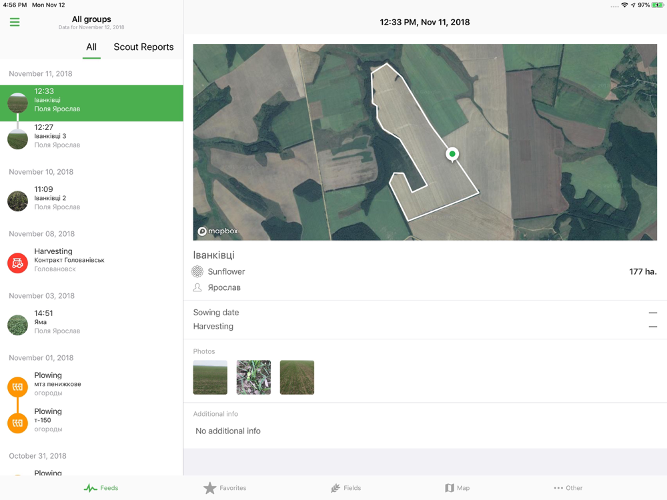Click the mapbox logo
The width and height of the screenshot is (667, 500).
[x=218, y=231]
